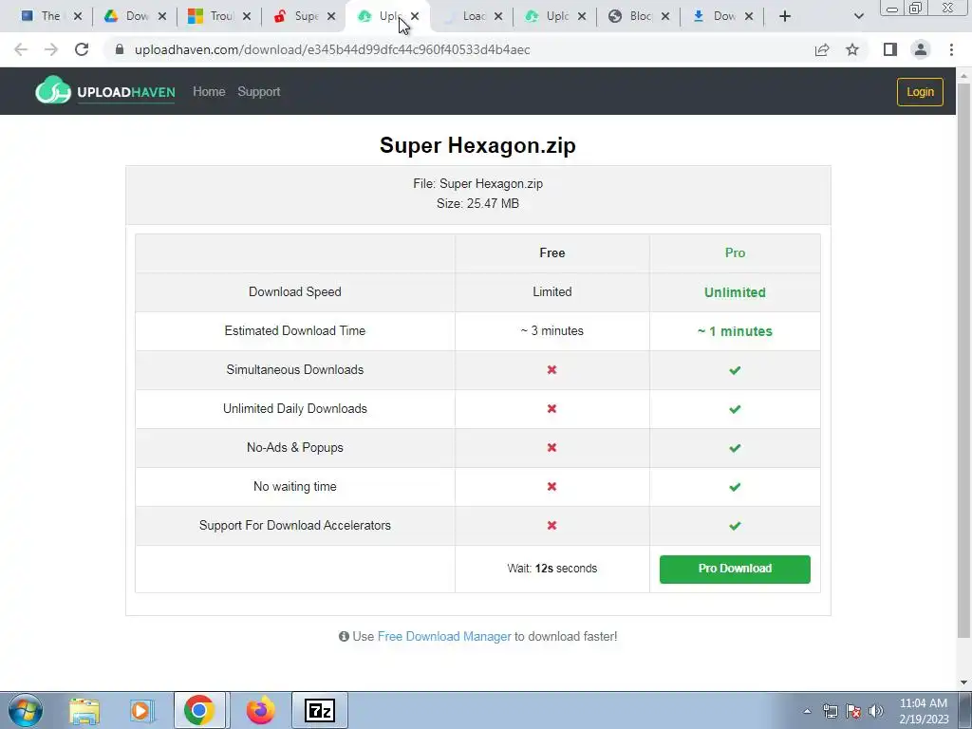The image size is (972, 729).
Task: Click the address bar URL
Action: [x=332, y=49]
